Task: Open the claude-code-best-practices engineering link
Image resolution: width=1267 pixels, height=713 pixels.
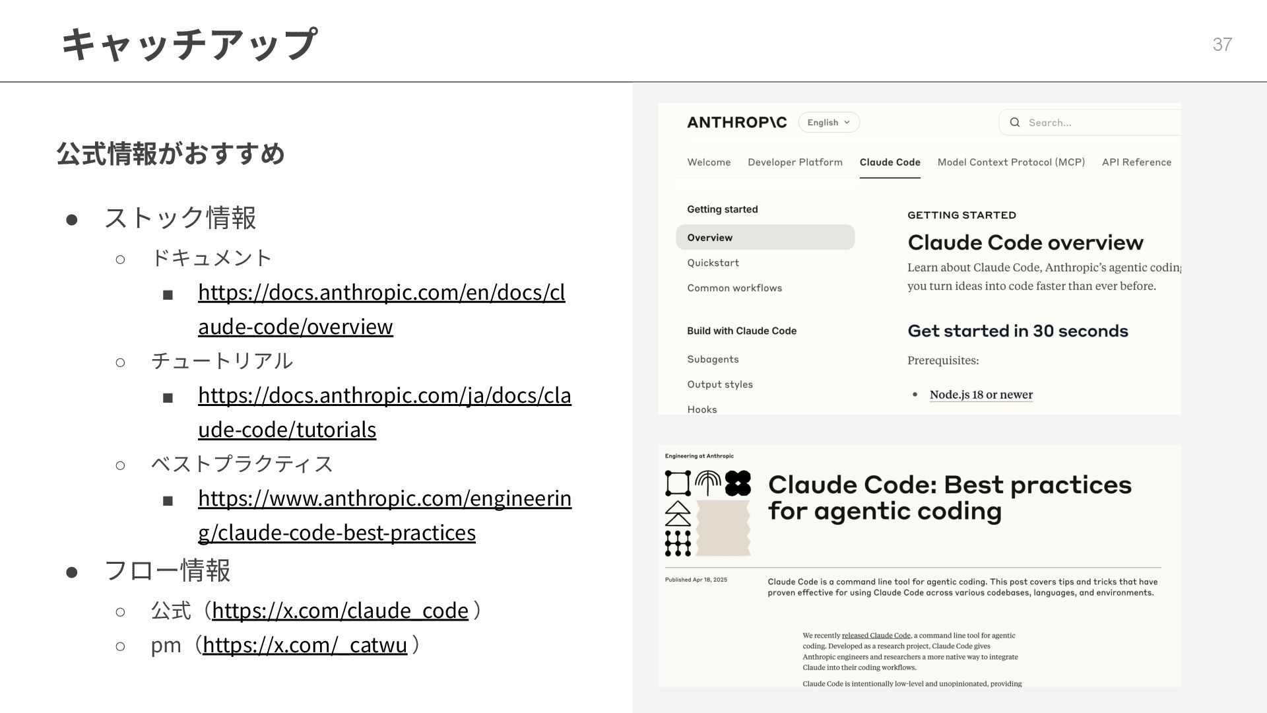Action: [x=385, y=515]
